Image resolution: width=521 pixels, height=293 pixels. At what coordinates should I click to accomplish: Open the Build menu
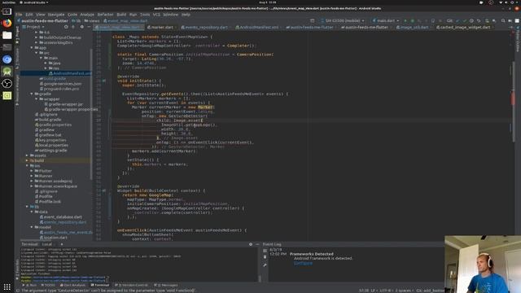click(121, 15)
